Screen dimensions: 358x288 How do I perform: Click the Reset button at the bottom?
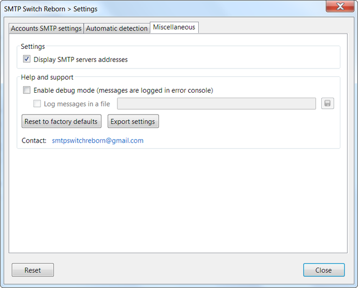click(x=32, y=270)
